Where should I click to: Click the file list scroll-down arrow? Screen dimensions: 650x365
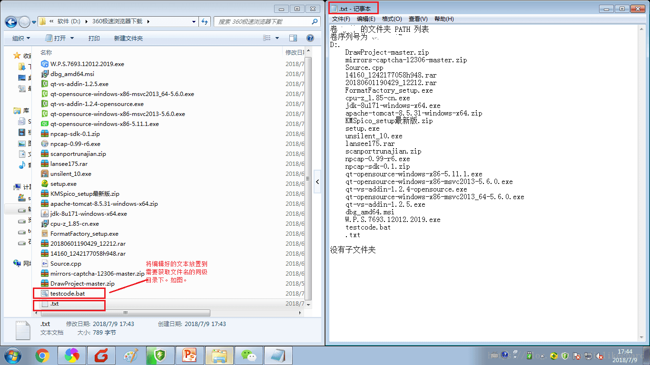pos(308,304)
